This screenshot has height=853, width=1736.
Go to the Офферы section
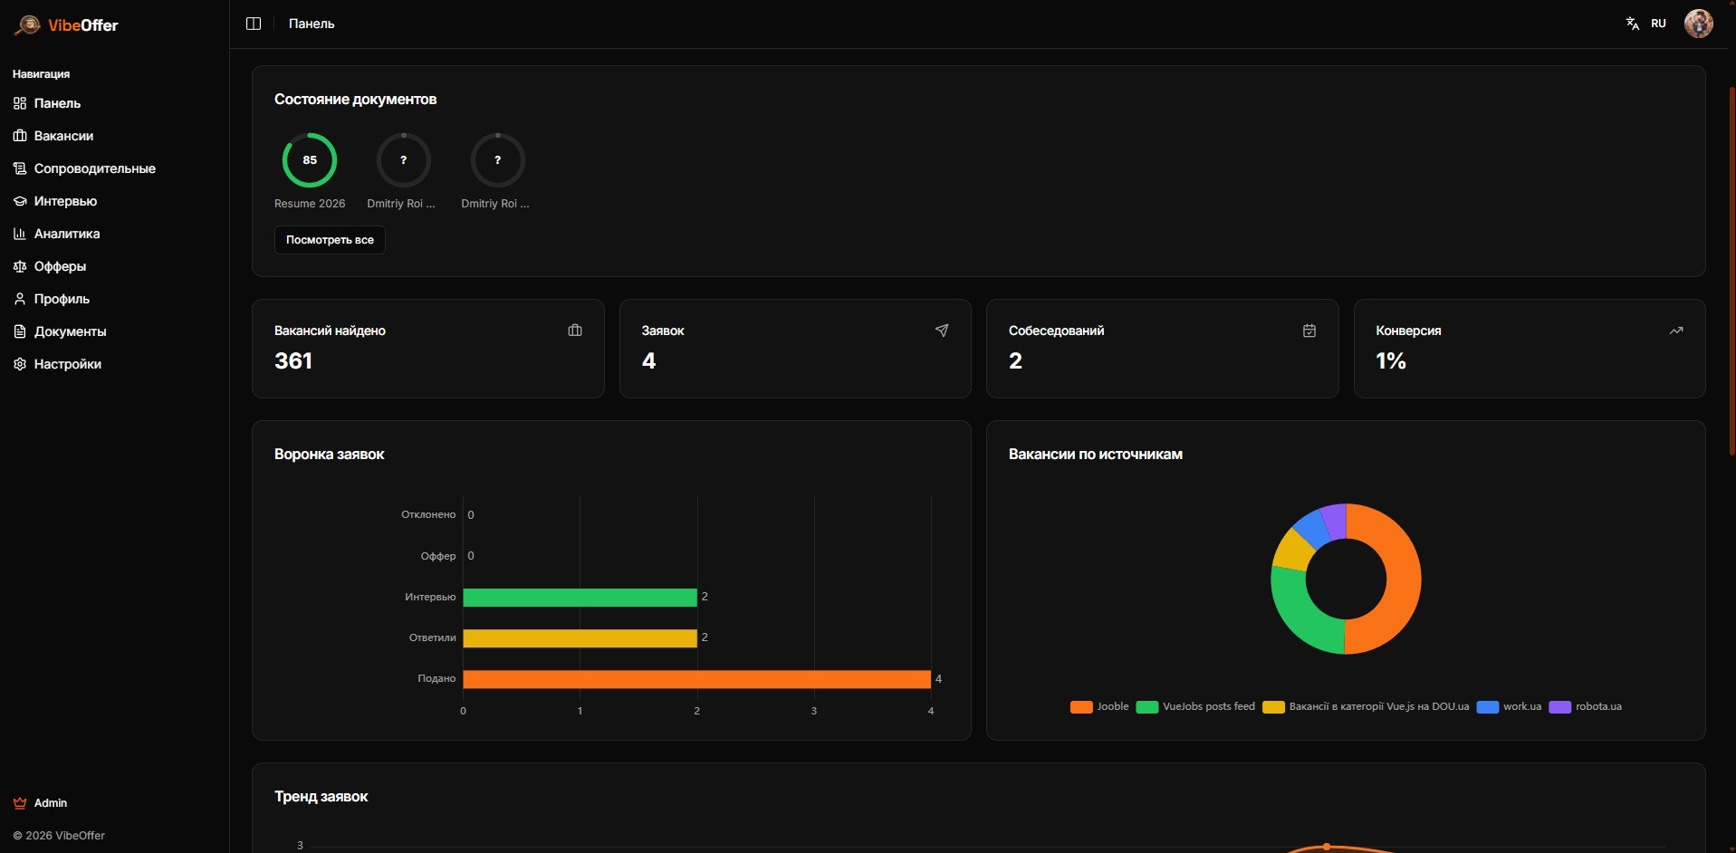tap(60, 266)
